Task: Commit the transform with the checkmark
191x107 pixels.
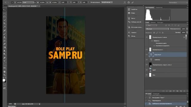Action: click(x=133, y=2)
